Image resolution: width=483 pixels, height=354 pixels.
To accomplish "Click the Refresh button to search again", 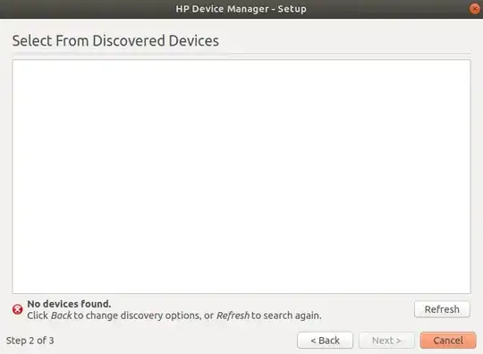I will [x=442, y=309].
